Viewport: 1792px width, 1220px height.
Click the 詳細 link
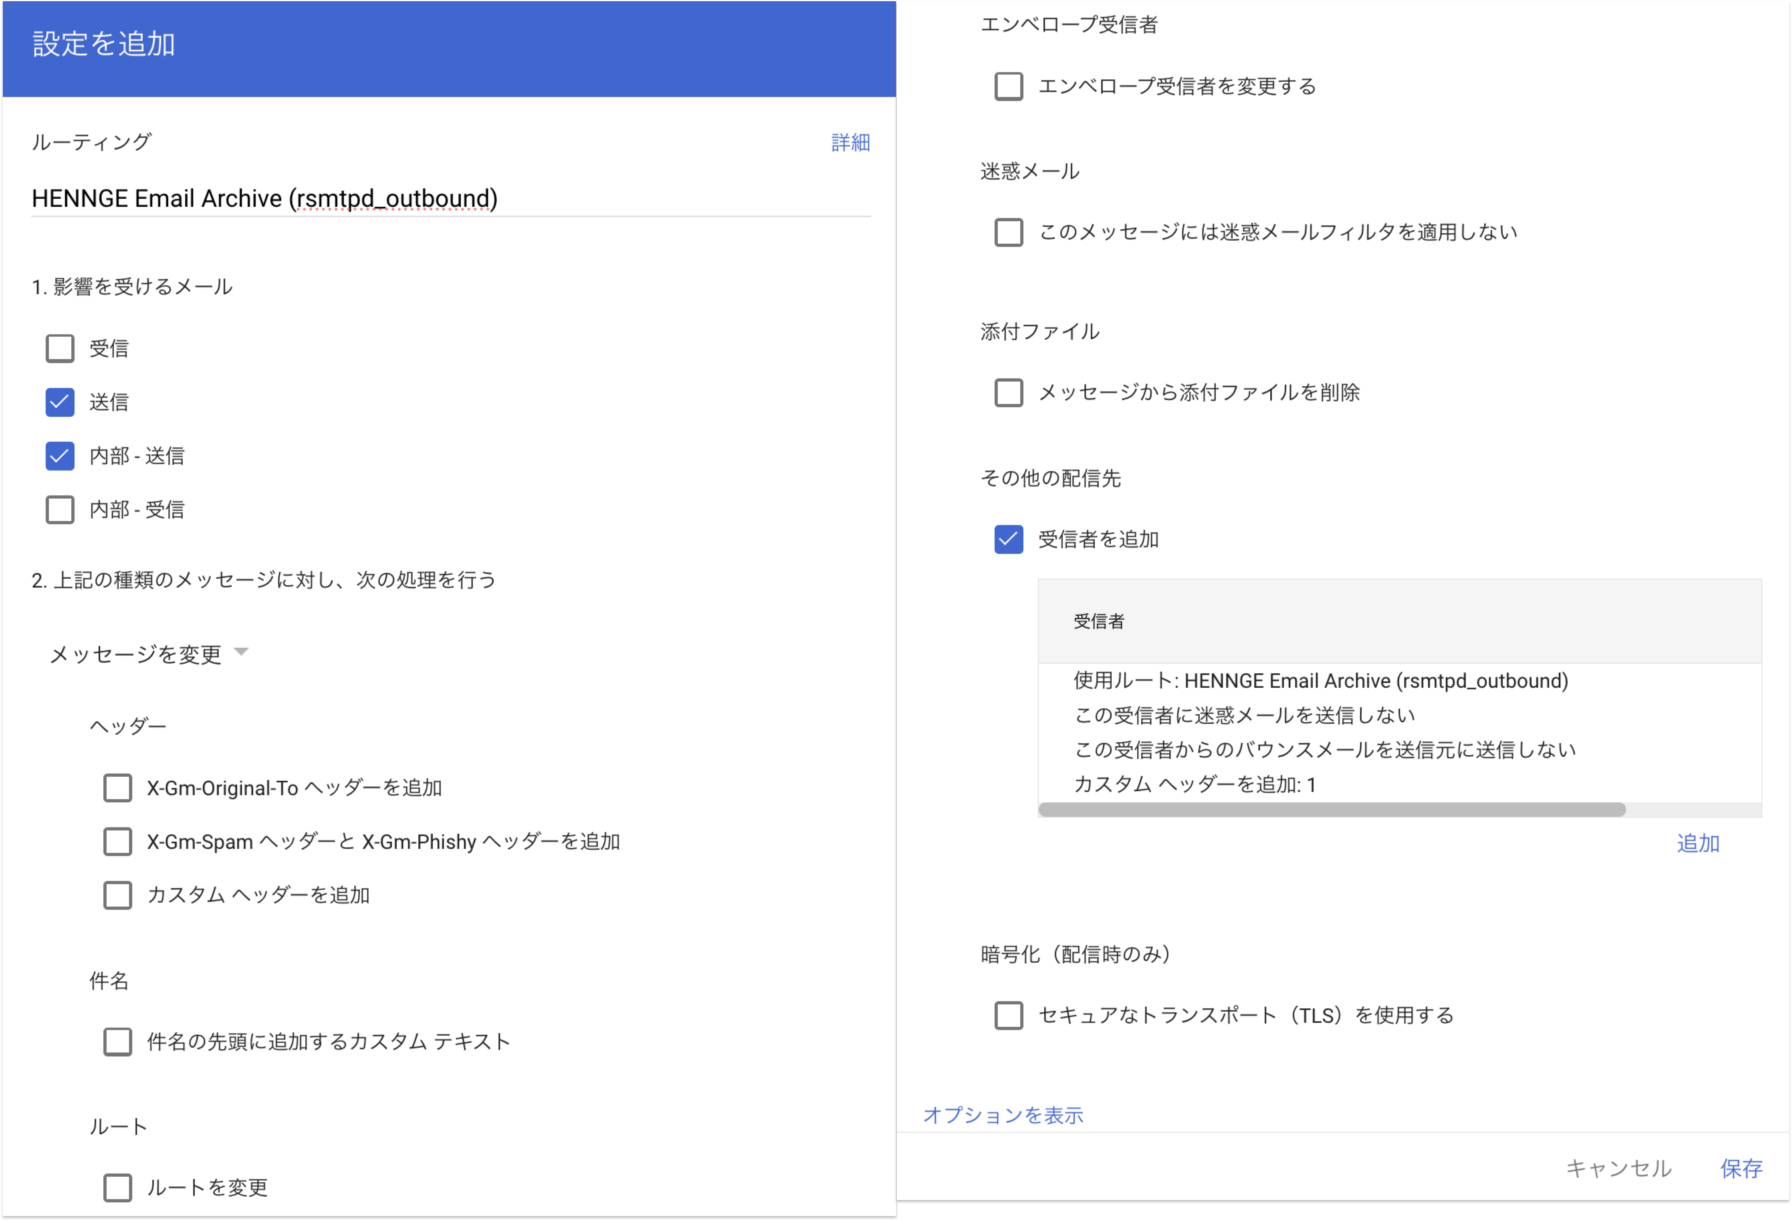point(850,143)
